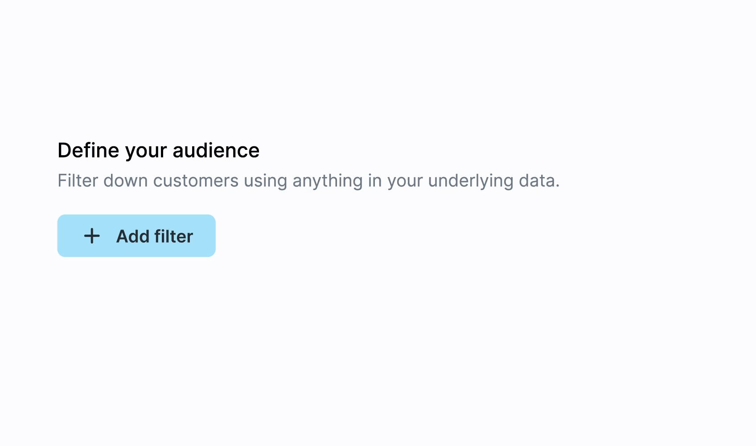
Task: Hit the light blue Add filter button
Action: (x=136, y=236)
